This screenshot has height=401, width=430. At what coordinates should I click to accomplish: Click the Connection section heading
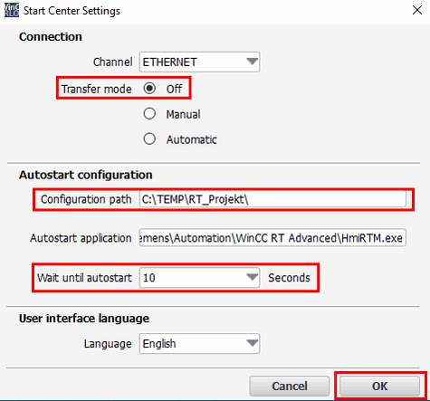point(51,37)
